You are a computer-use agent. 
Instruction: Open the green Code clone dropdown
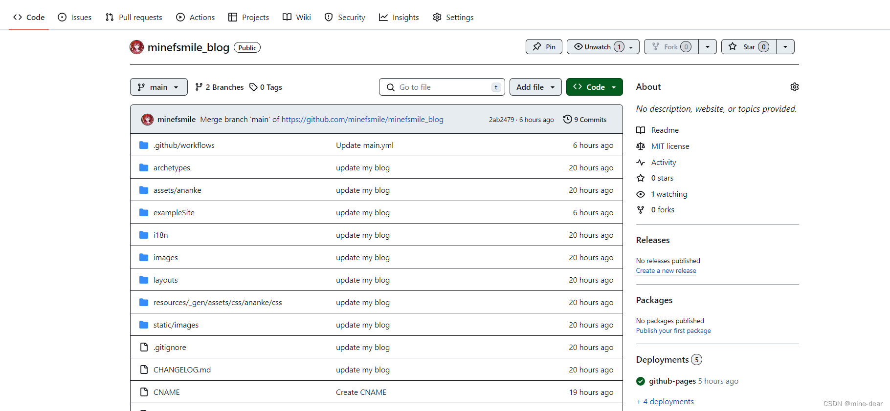pos(595,87)
